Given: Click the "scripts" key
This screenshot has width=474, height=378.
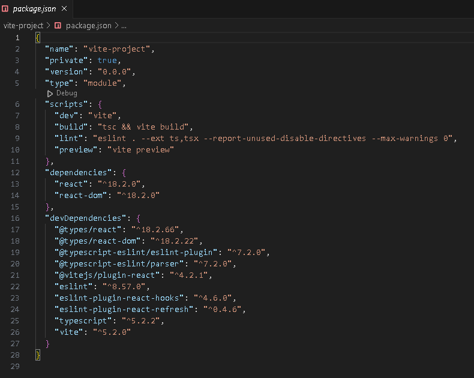Looking at the screenshot, I should (66, 104).
